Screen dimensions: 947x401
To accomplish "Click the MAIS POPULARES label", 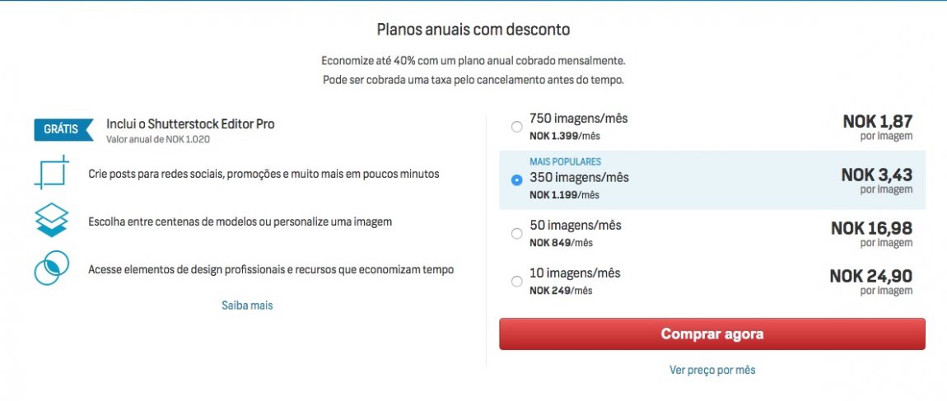I will (565, 162).
